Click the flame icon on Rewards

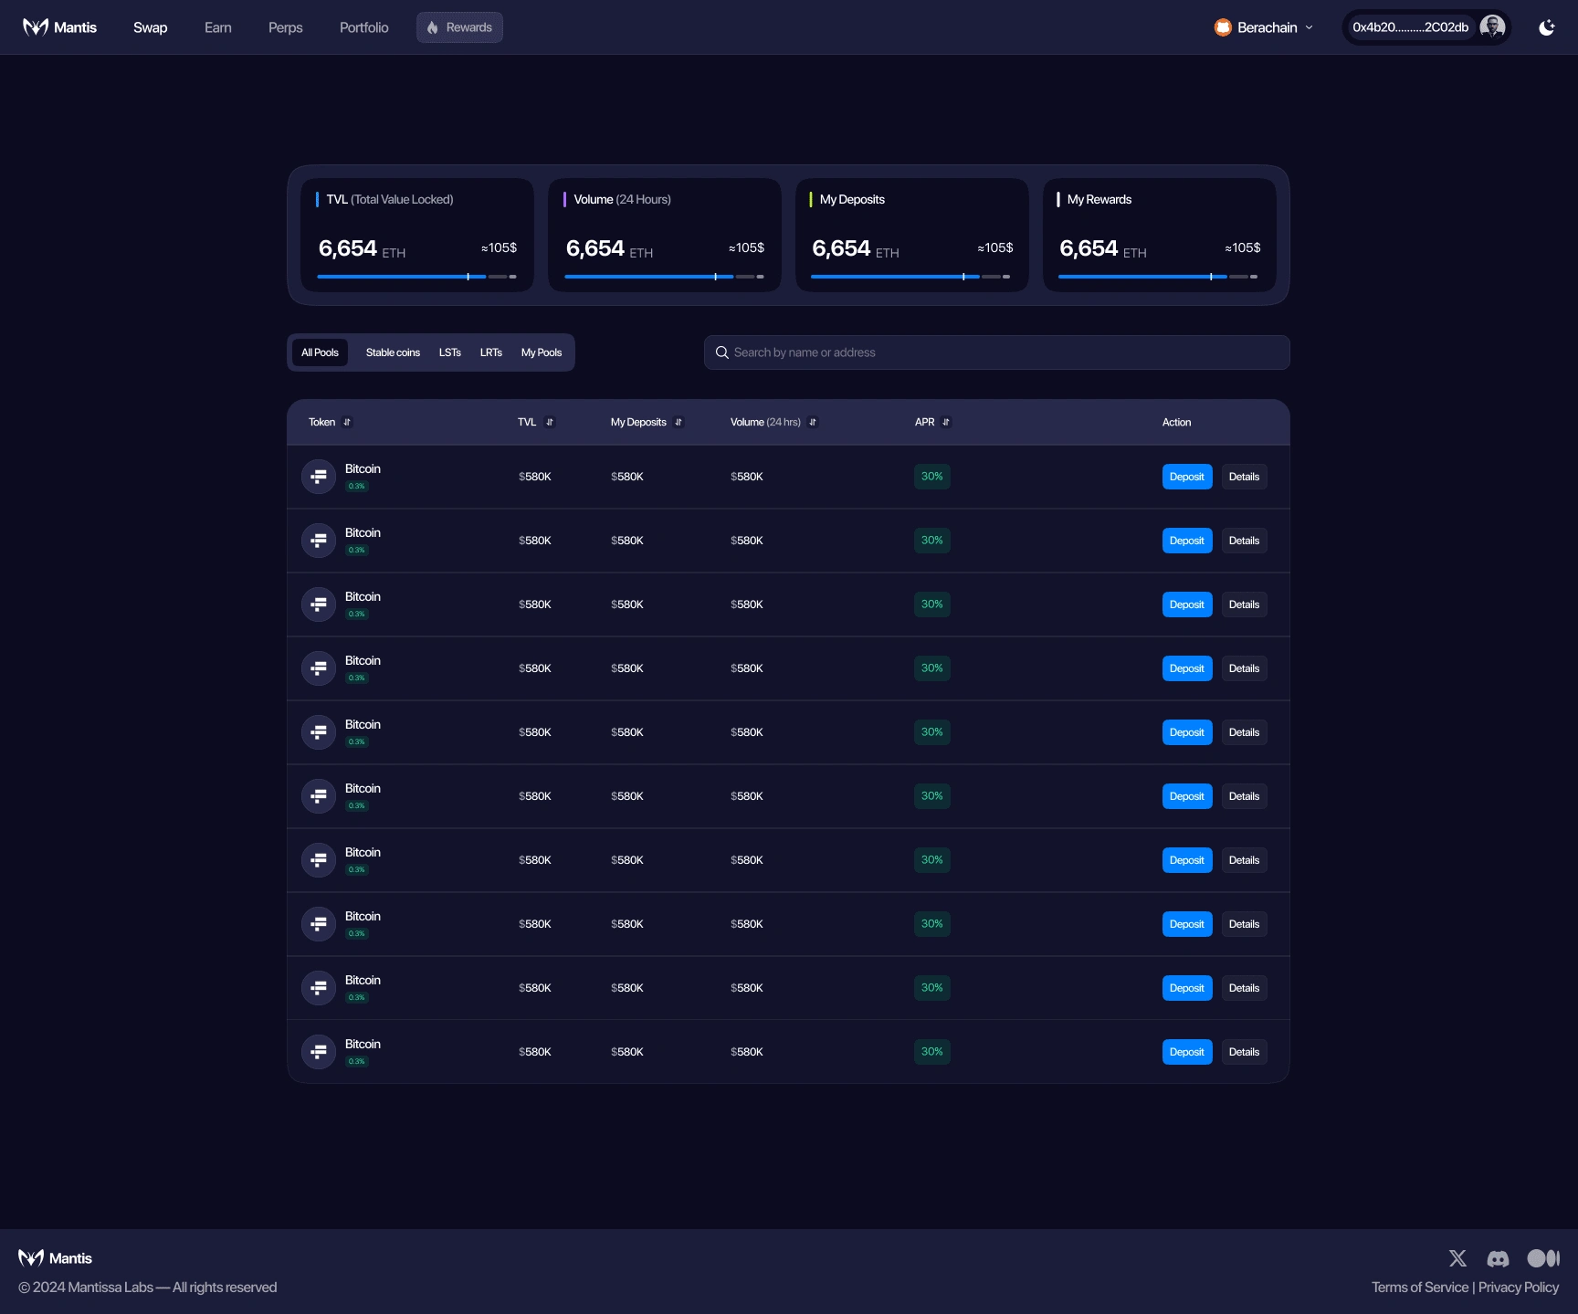pyautogui.click(x=433, y=27)
